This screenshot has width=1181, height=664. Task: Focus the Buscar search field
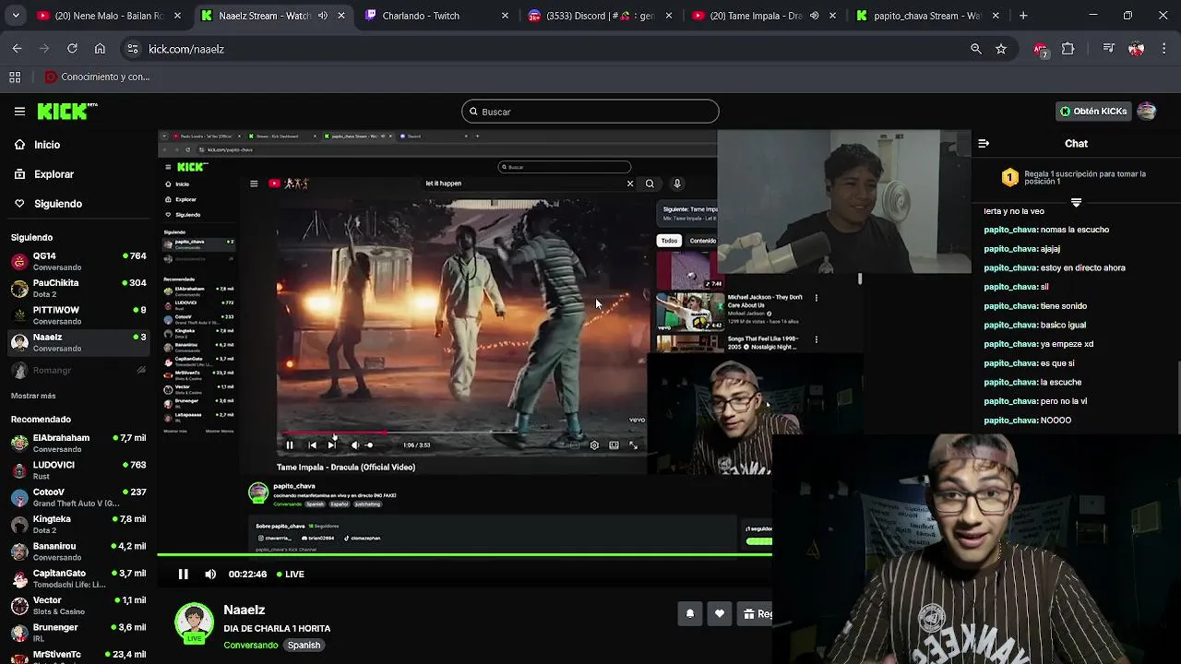coord(590,112)
